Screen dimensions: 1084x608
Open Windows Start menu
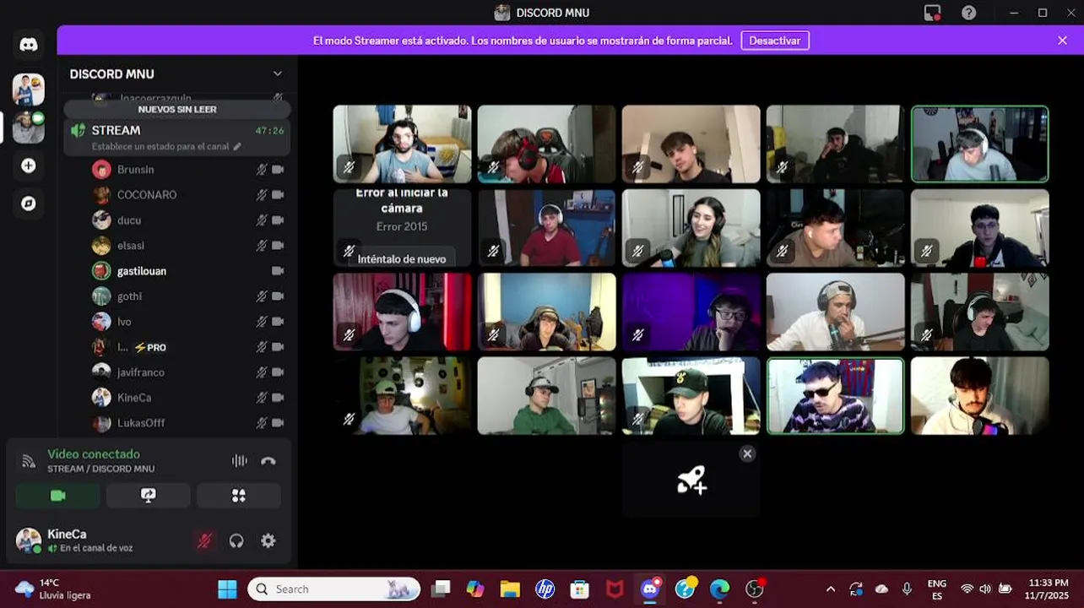pyautogui.click(x=227, y=589)
